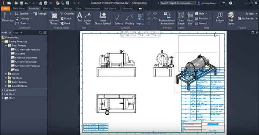
Task: Select A4 Vertical Sheet Metal format
Action: (x=24, y=58)
